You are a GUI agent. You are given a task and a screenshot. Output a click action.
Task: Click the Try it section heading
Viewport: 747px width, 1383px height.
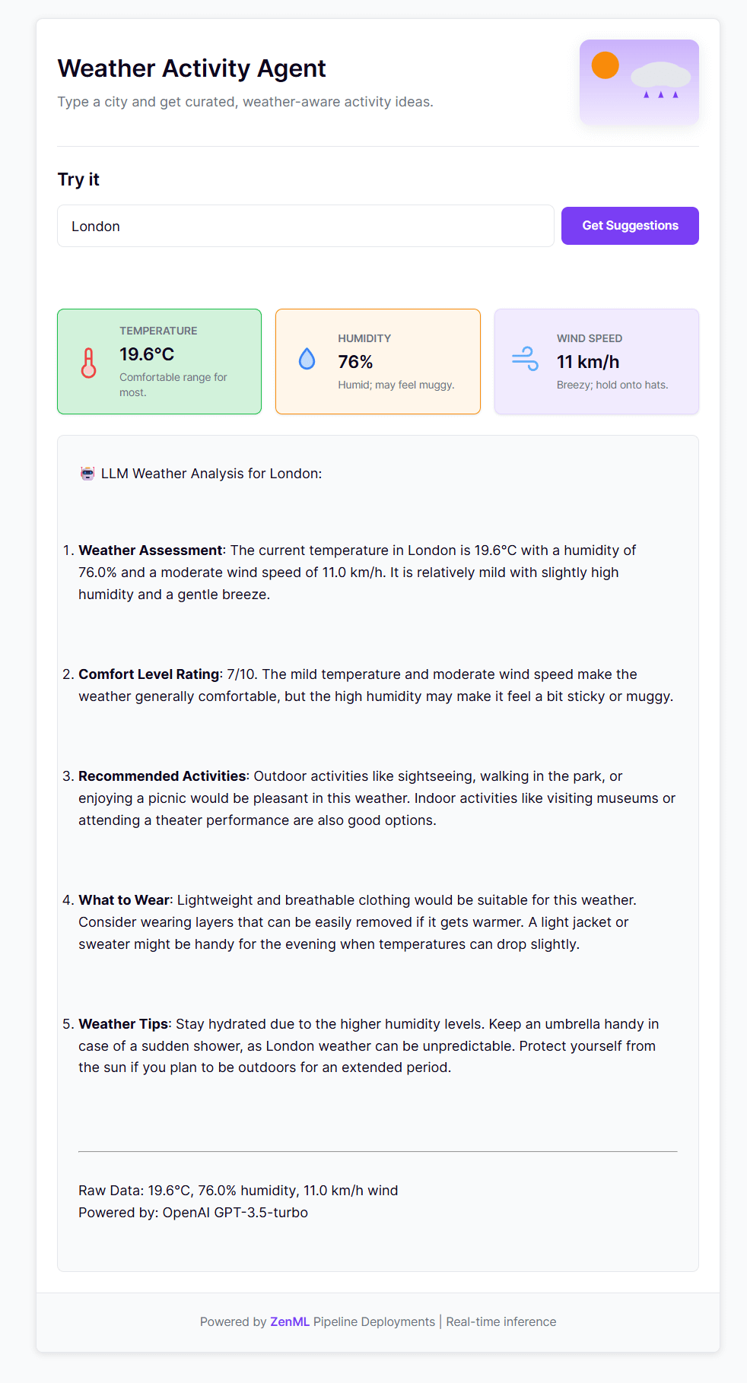78,179
